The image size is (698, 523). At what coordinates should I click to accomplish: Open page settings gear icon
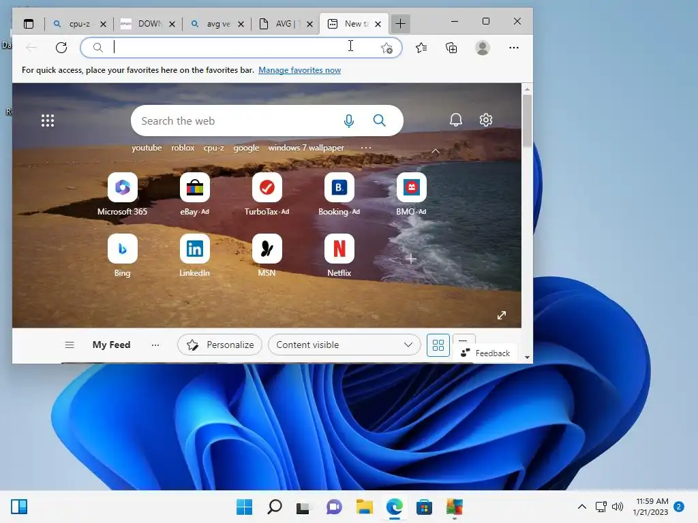485,120
